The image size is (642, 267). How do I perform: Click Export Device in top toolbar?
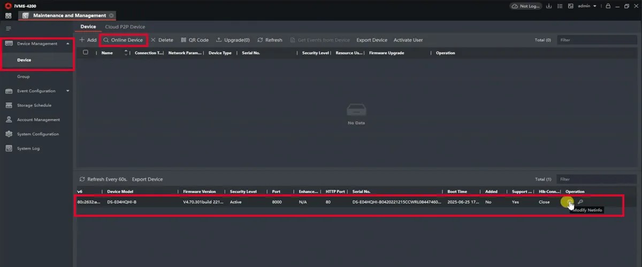pos(372,40)
